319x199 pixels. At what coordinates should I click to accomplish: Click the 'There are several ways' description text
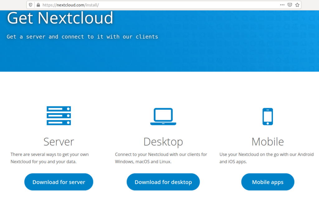click(x=50, y=158)
